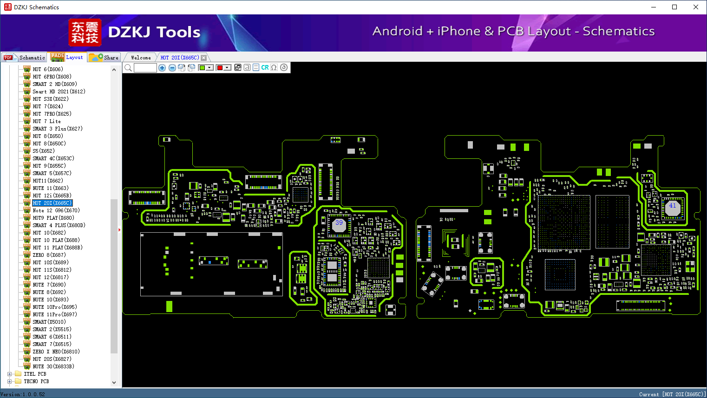Select HOT11(X662) entry

(x=48, y=181)
